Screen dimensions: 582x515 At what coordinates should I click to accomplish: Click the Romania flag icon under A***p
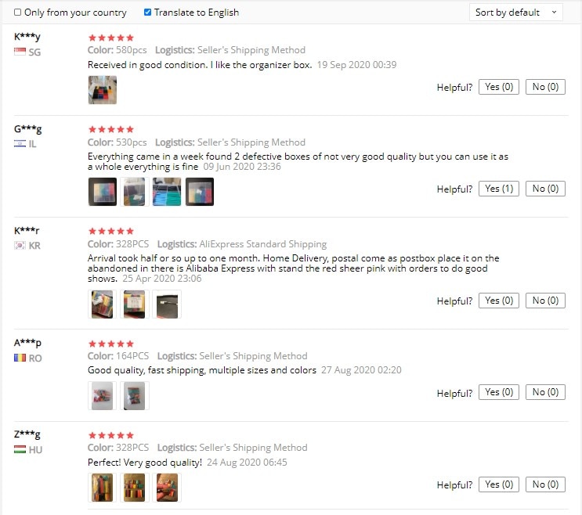[20, 358]
